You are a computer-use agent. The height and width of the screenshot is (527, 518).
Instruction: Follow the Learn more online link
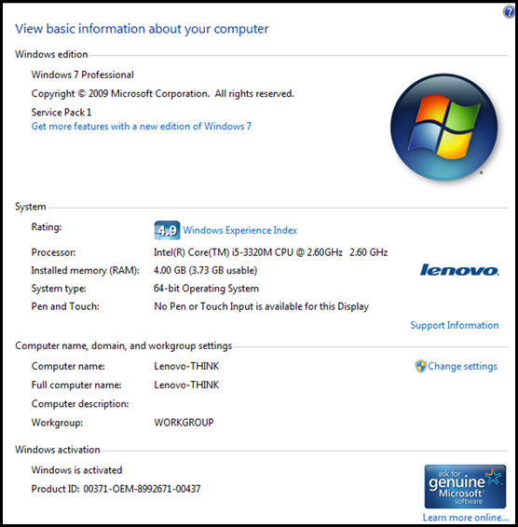click(x=465, y=518)
